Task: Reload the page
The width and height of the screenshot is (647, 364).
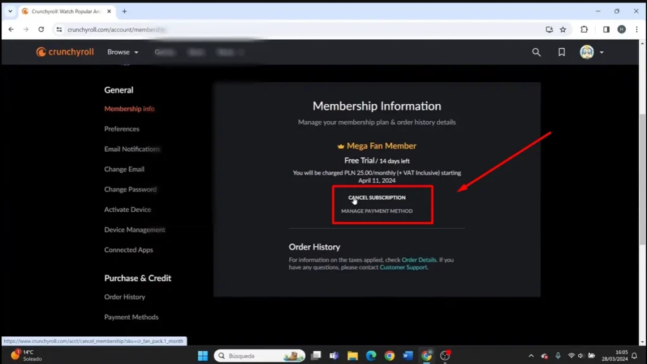Action: coord(41,29)
